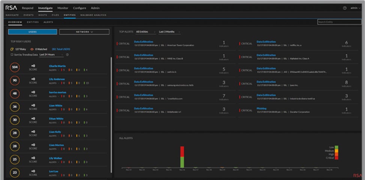The image size is (365, 180).
Task: Switch to top-level ENTITIES tab
Action: pos(70,15)
